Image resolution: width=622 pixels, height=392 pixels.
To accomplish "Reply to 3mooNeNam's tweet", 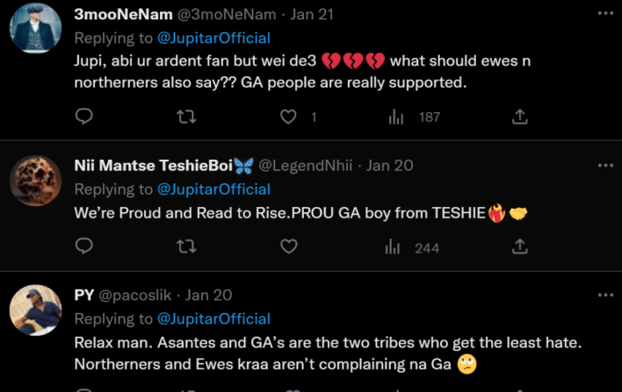I will pyautogui.click(x=84, y=117).
